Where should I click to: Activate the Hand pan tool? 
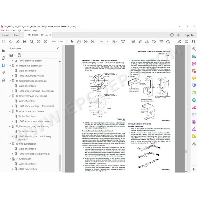[79, 41]
